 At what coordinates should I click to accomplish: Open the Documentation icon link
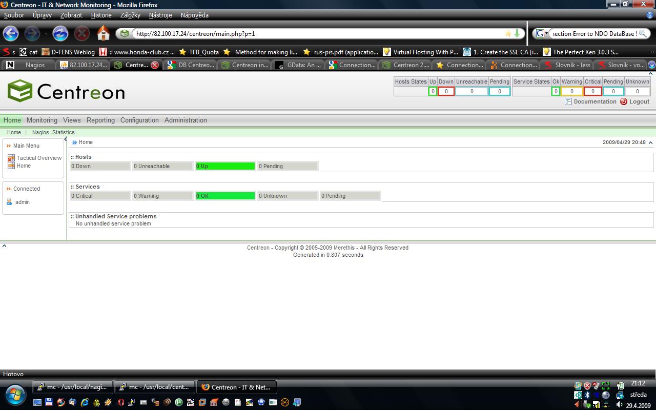(x=568, y=101)
